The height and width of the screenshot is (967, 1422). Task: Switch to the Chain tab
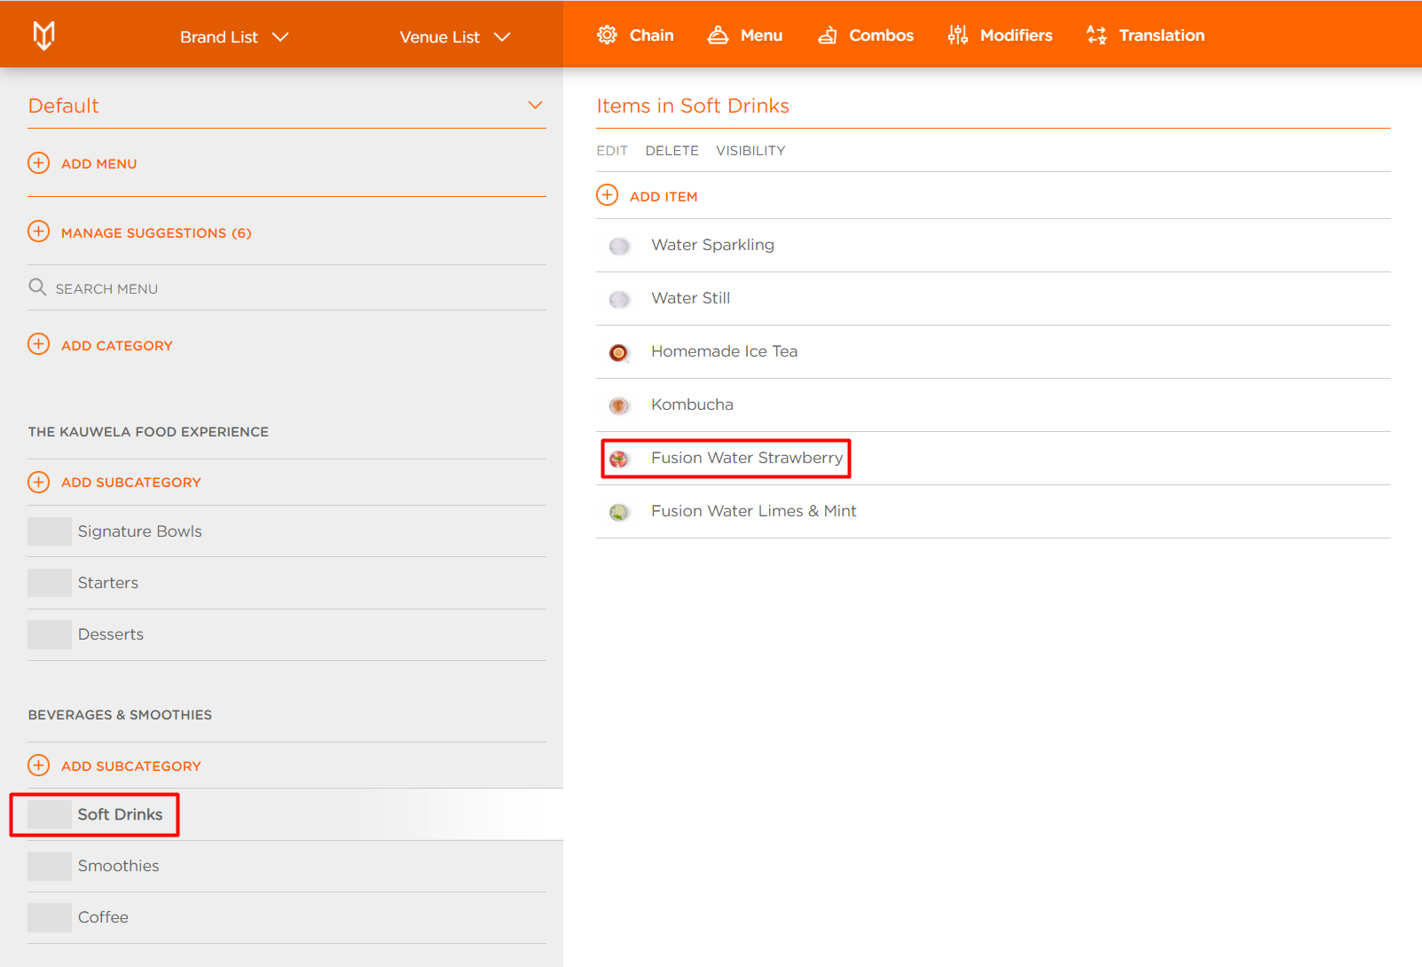635,35
